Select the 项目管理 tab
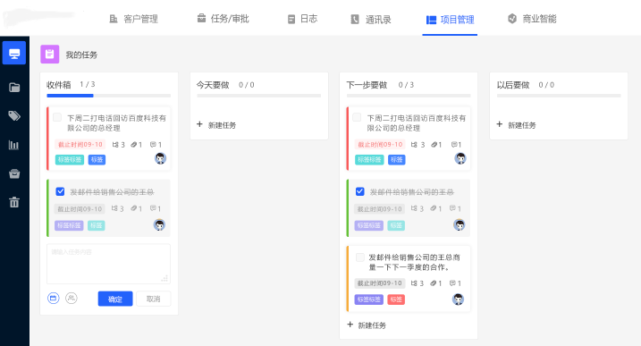 [450, 20]
